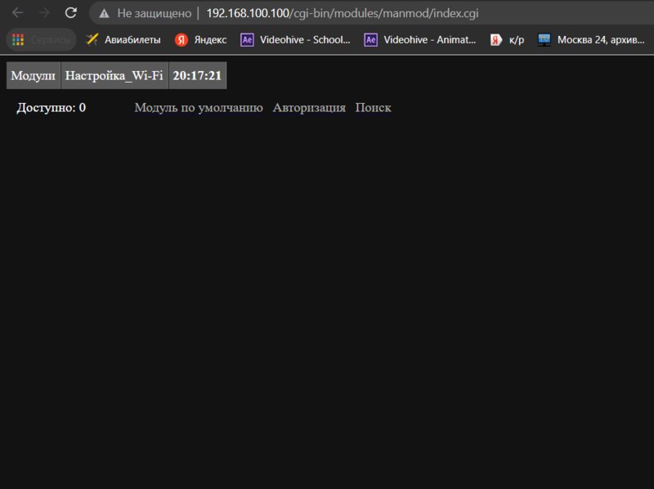The width and height of the screenshot is (654, 489).
Task: Open the к/р bookmark
Action: pos(508,39)
